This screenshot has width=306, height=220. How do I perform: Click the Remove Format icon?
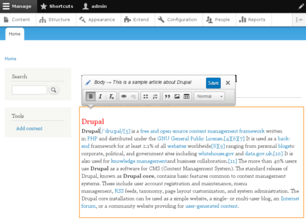tap(111, 97)
